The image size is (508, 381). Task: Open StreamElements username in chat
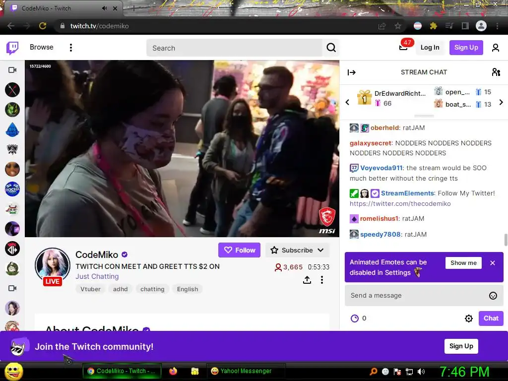407,193
